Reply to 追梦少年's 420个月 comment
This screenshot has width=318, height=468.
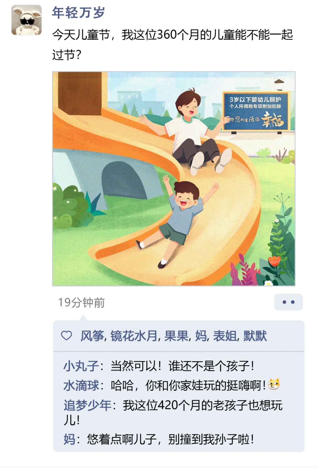[173, 412]
